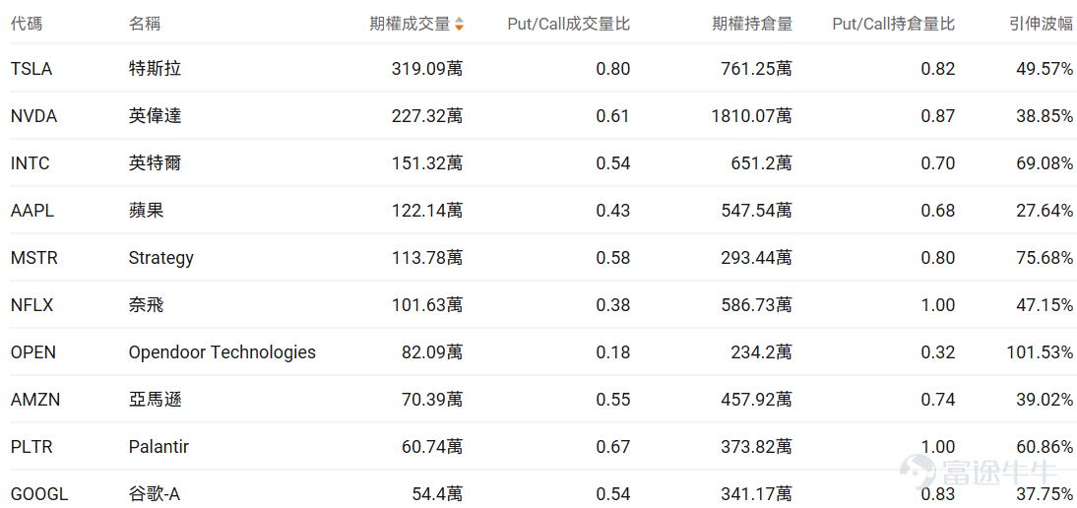Select MSTR option volume 113.78萬
Viewport: 1077px width, 508px height.
click(x=427, y=258)
